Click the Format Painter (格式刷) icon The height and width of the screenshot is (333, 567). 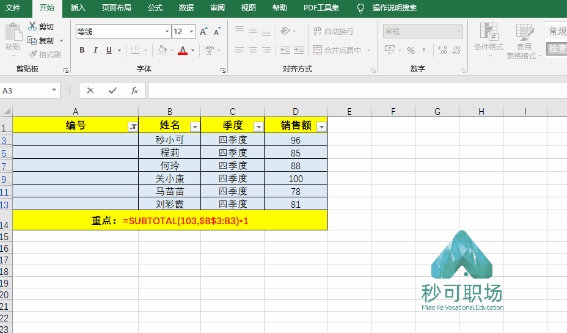coord(32,54)
